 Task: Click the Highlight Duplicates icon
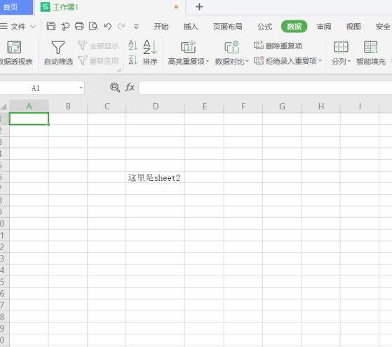[x=188, y=46]
